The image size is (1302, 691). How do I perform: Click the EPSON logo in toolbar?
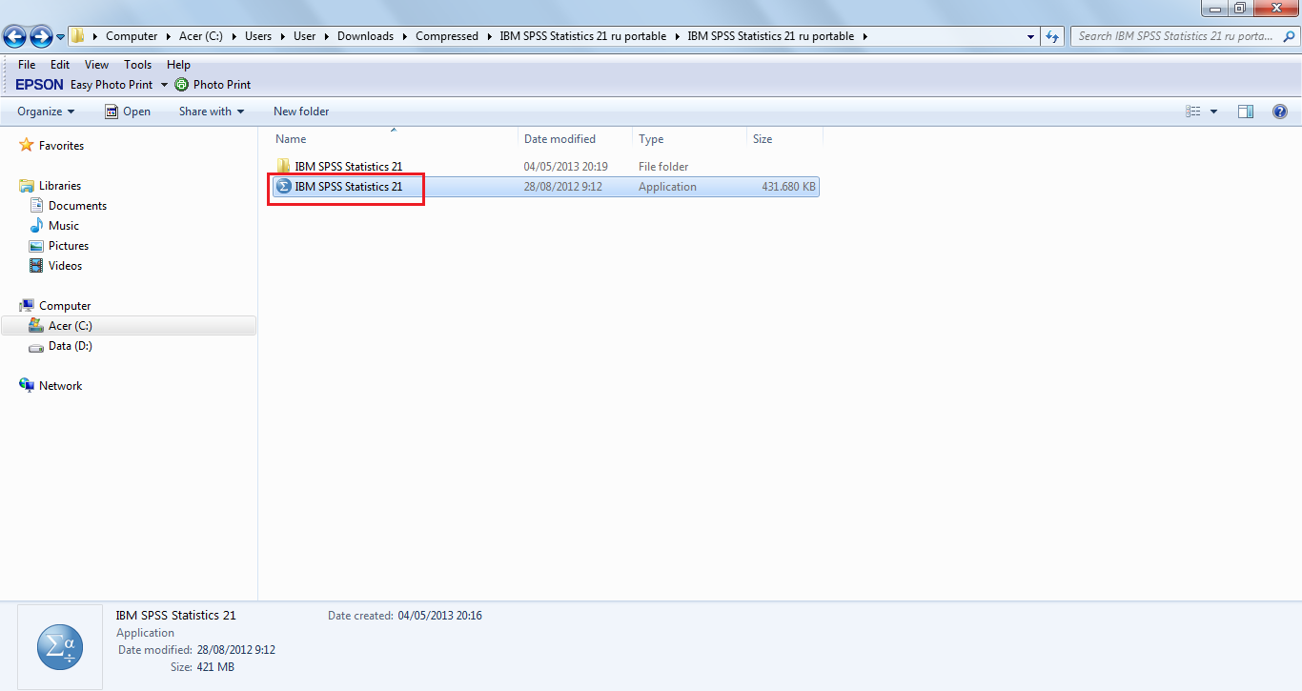coord(40,85)
